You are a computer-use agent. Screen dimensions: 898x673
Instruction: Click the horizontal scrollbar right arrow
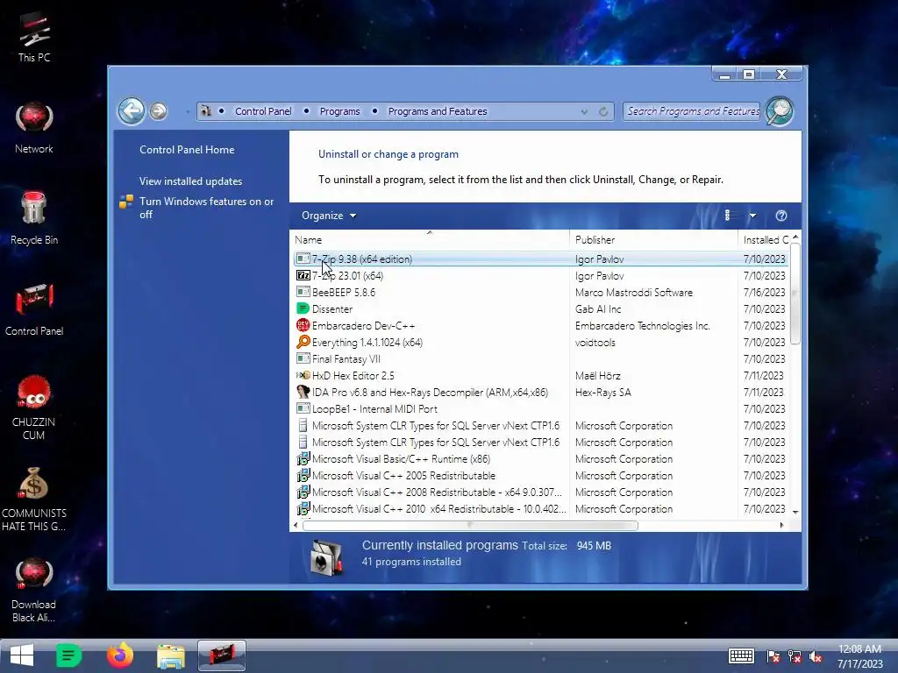click(781, 525)
